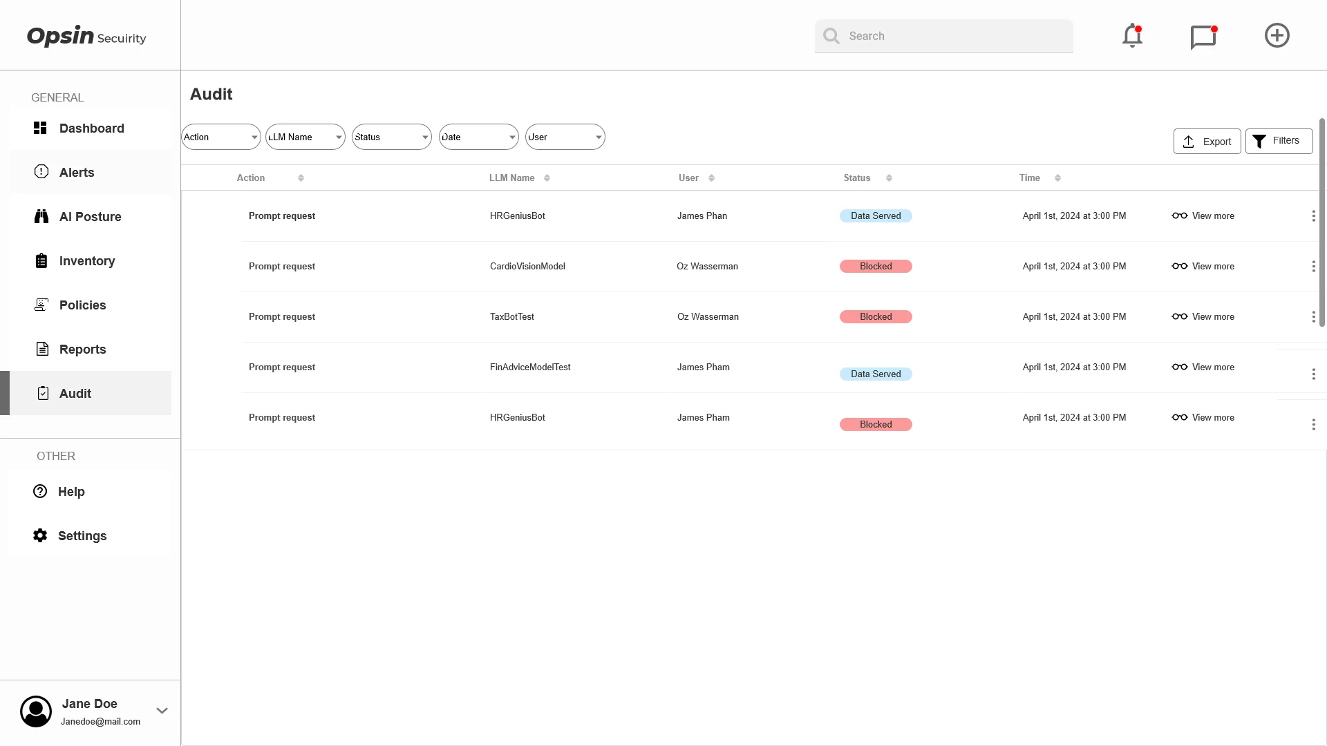Sort by the Action column arrows
1327x746 pixels.
click(x=301, y=178)
